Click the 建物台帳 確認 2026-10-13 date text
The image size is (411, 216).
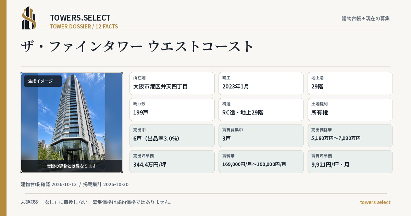pos(49,184)
